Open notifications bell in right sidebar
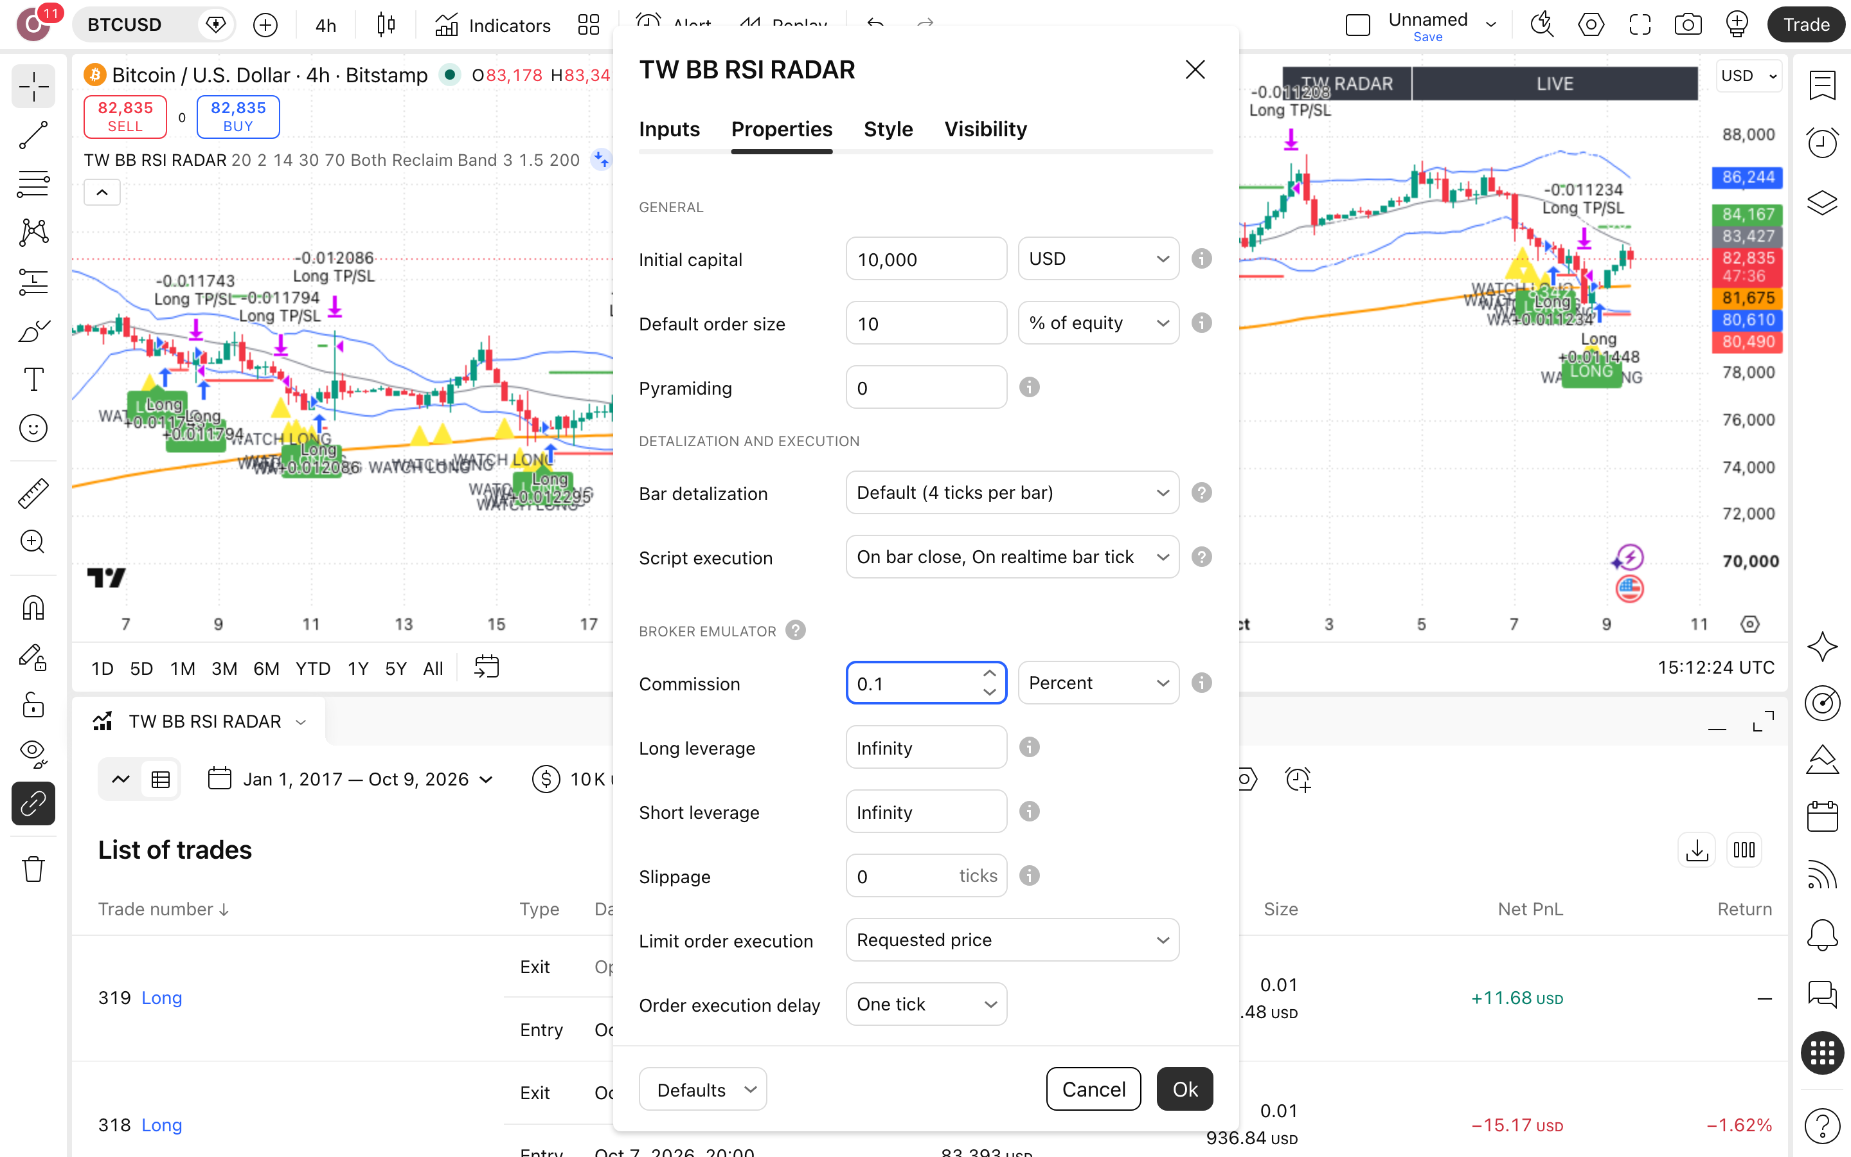 (x=1822, y=935)
